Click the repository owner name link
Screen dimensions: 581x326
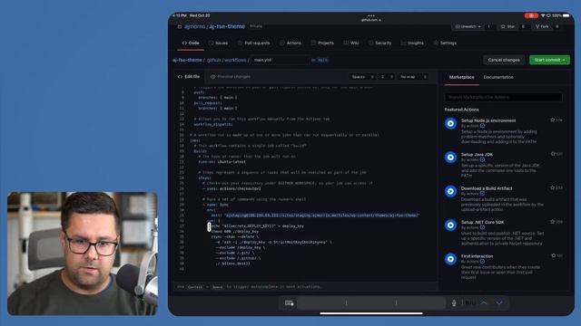click(x=194, y=26)
